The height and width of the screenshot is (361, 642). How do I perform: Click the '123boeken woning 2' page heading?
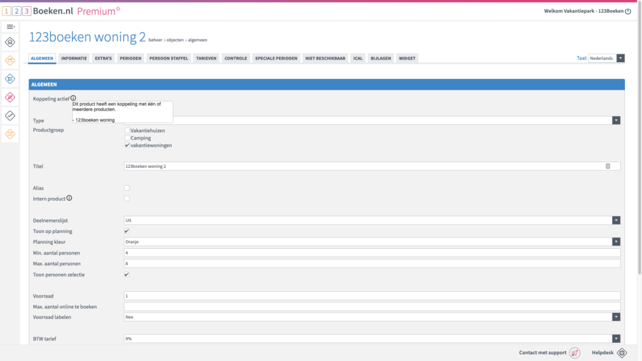[x=87, y=37]
